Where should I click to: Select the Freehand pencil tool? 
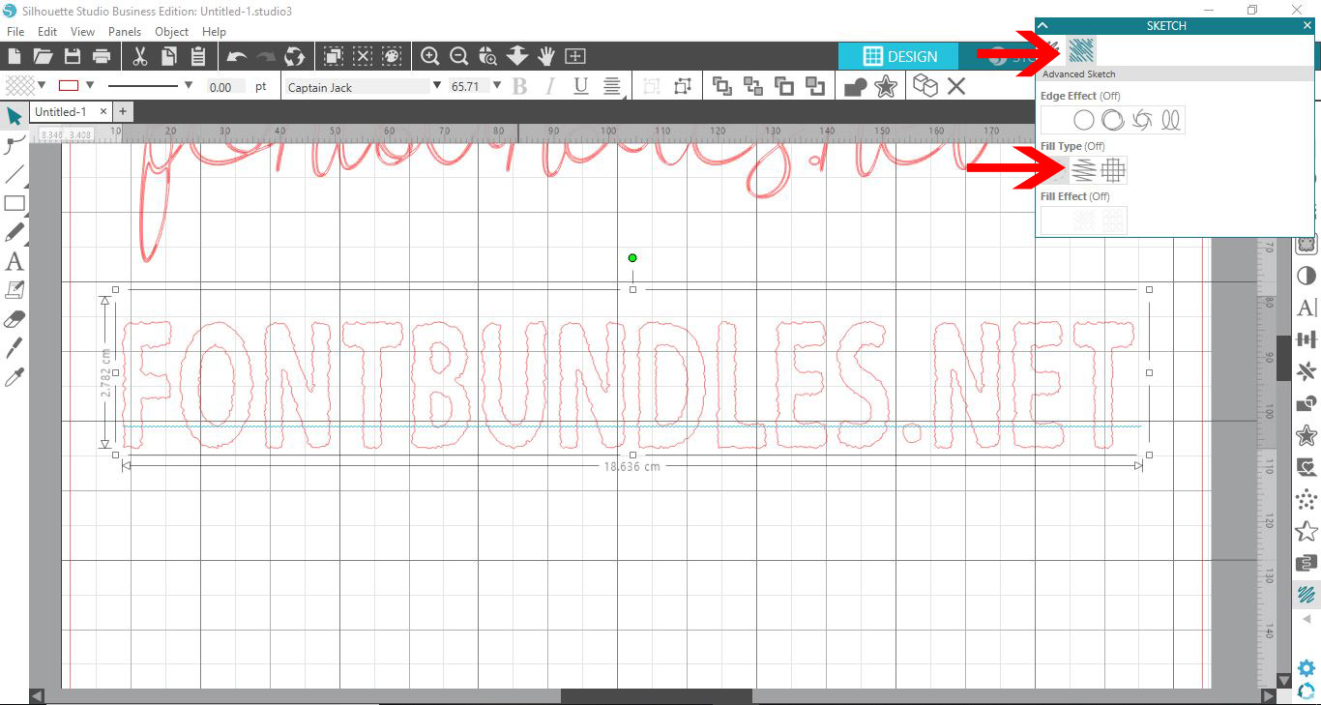click(15, 233)
